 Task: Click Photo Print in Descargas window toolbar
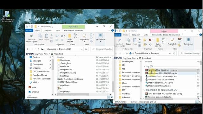[145, 58]
